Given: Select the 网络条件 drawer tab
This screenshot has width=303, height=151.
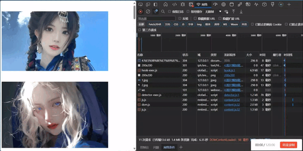Looking at the screenshot, I should [169, 147].
